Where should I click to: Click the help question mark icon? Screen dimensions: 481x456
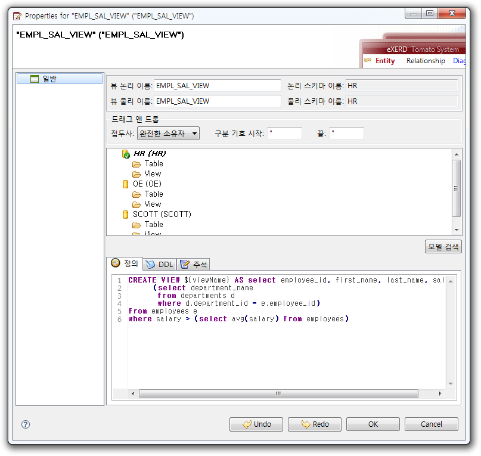26,424
